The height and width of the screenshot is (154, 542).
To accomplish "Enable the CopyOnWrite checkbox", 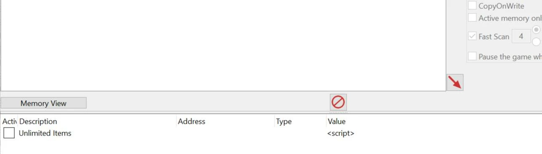I will pos(473,5).
